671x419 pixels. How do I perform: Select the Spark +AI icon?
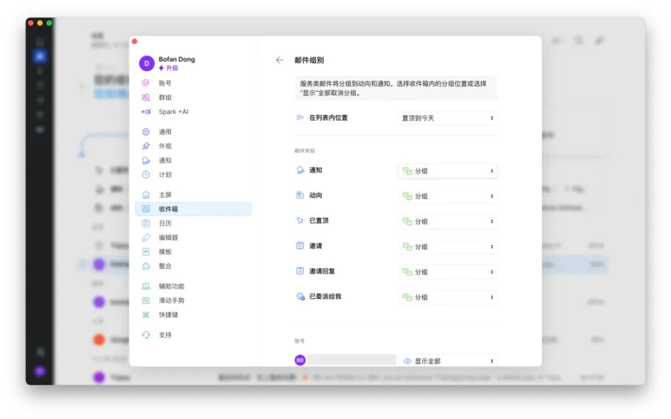coord(146,112)
